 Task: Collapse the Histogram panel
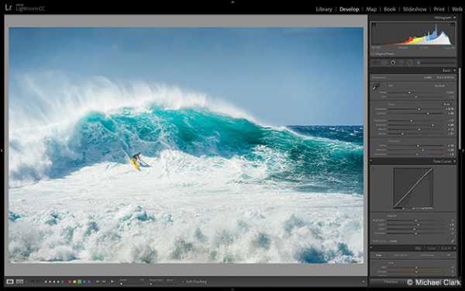pyautogui.click(x=455, y=18)
